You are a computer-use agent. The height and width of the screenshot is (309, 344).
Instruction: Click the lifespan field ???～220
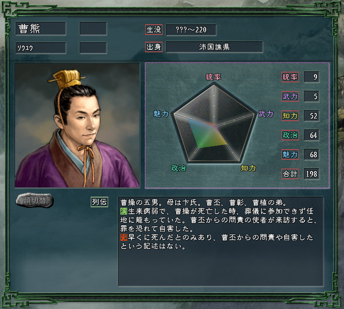tap(191, 30)
